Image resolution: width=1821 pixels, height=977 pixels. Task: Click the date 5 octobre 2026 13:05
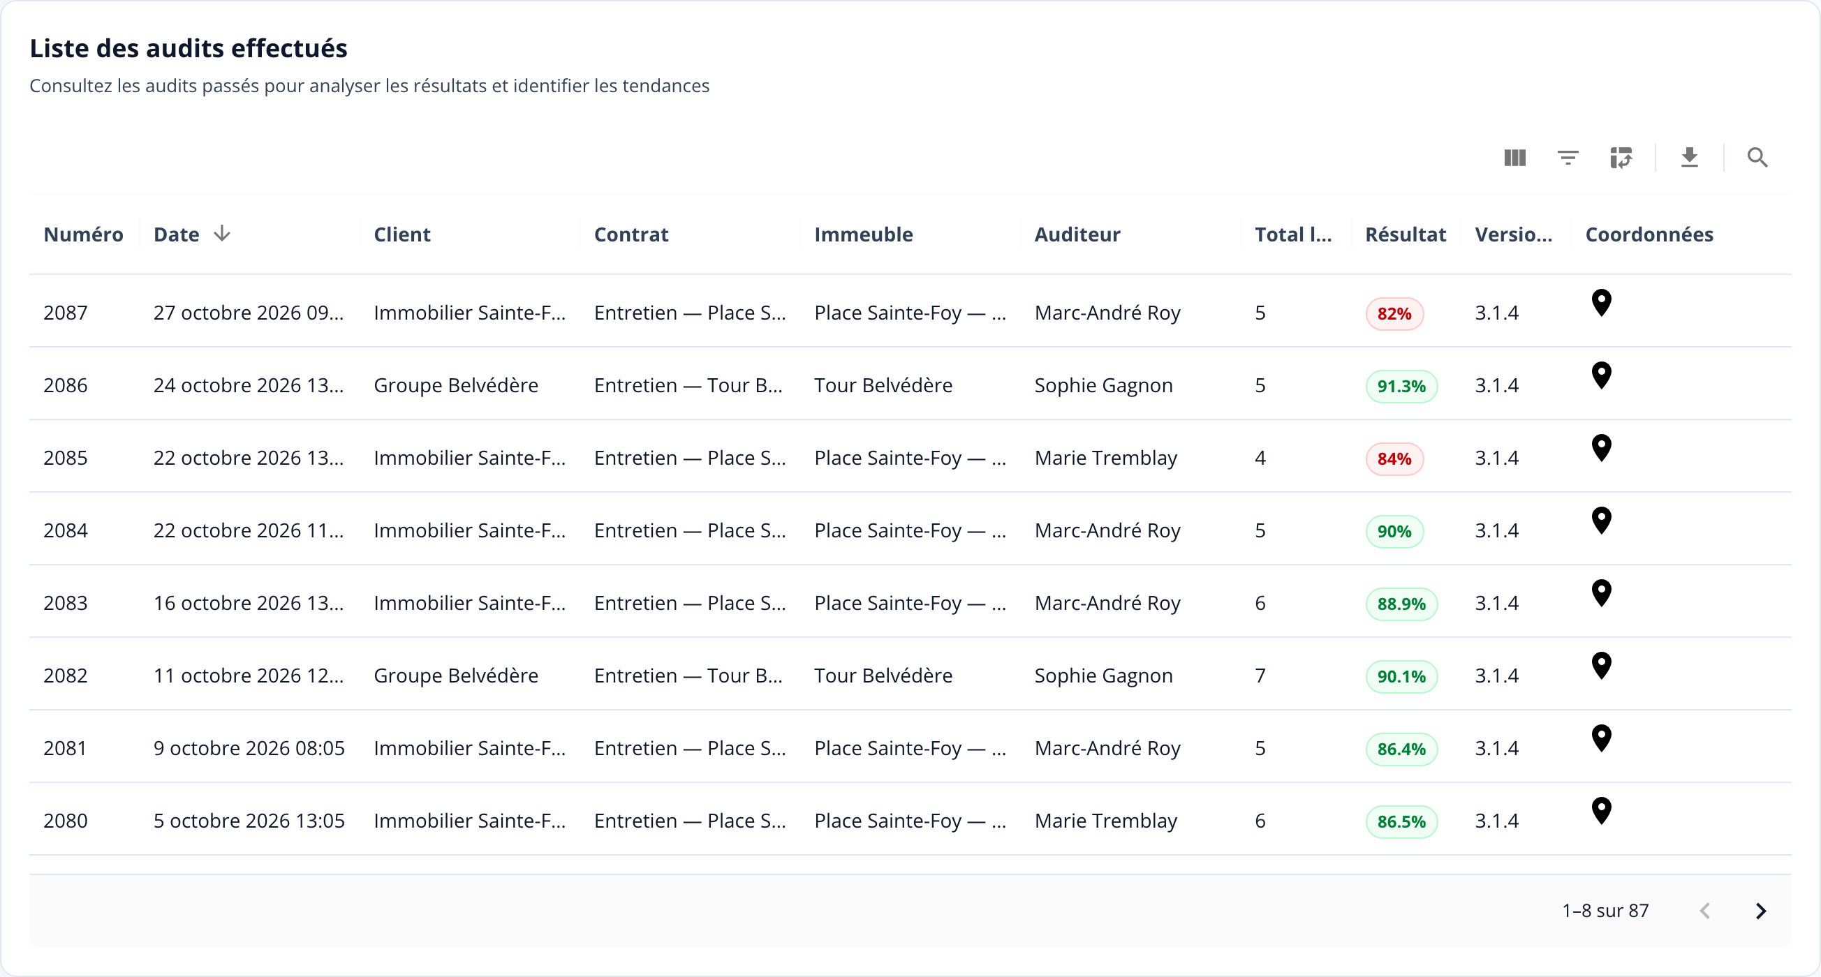pyautogui.click(x=249, y=821)
